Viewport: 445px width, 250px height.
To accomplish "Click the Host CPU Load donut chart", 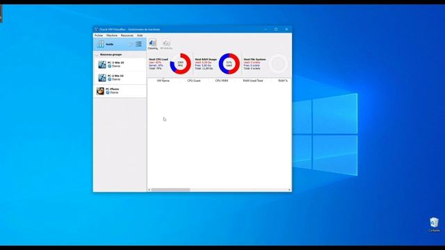I will [x=181, y=64].
